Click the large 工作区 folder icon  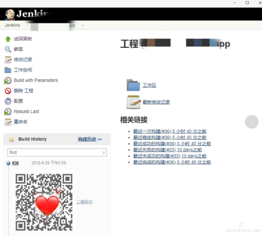pos(133,85)
